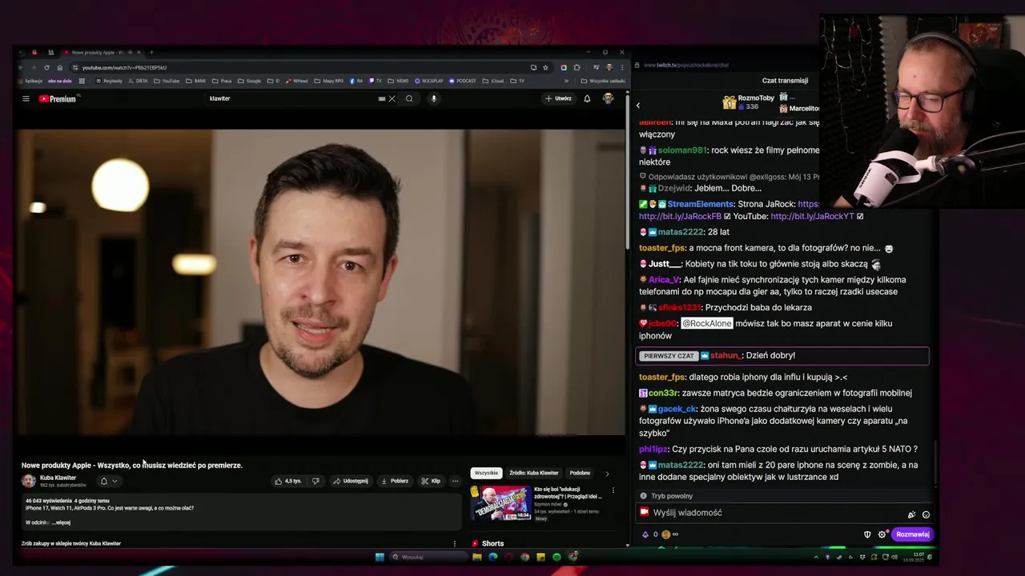Open options for the creator shop section
Image resolution: width=1025 pixels, height=576 pixels.
[455, 544]
